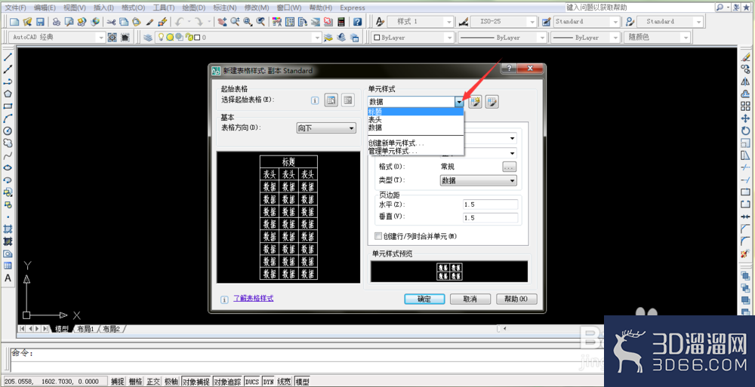Cut selection to clipboard
755x387 pixels.
pyautogui.click(x=111, y=22)
